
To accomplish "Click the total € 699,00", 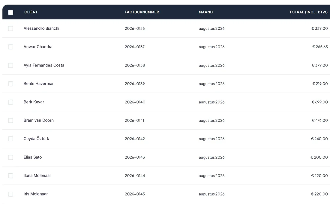I will (319, 102).
